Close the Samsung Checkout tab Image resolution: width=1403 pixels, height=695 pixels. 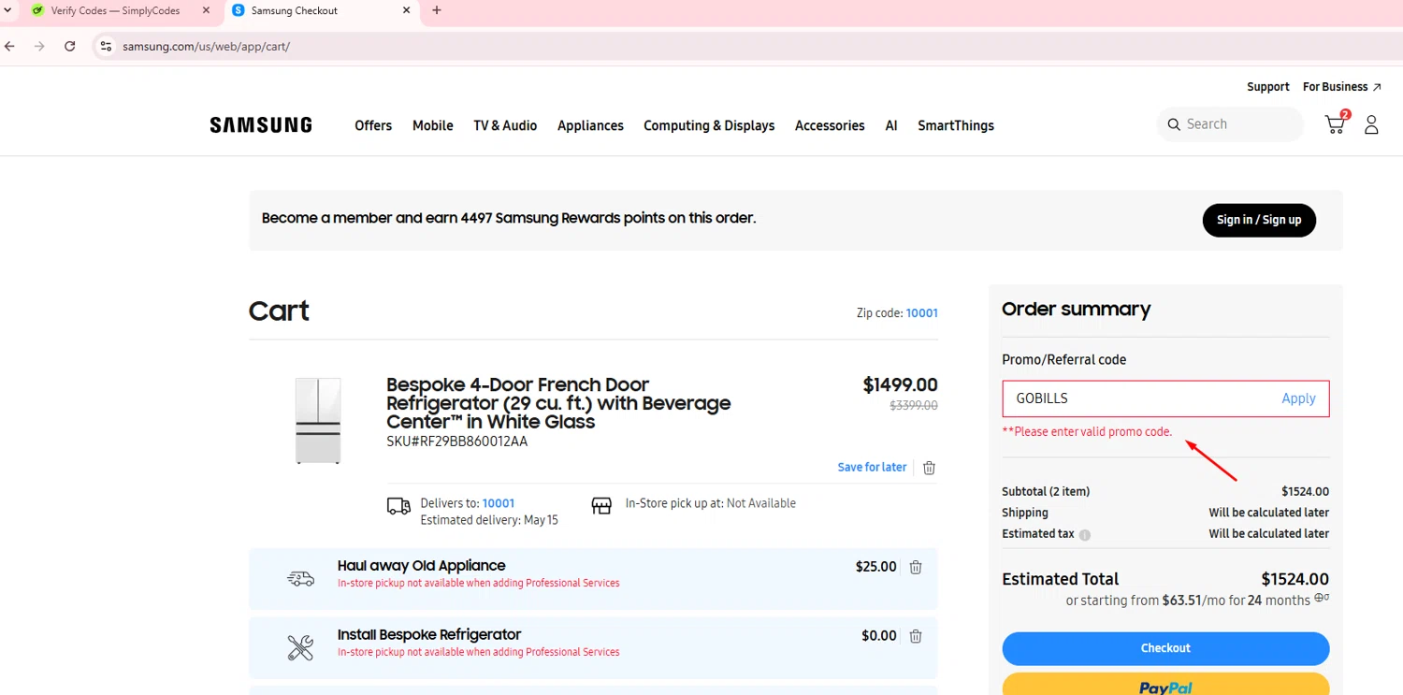coord(406,10)
